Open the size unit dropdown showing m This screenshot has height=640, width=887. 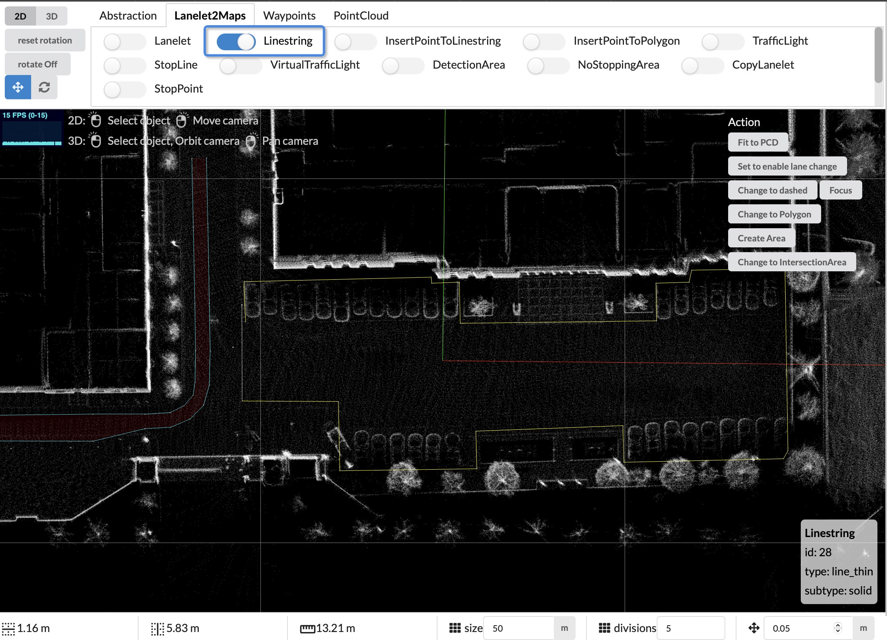(x=564, y=628)
